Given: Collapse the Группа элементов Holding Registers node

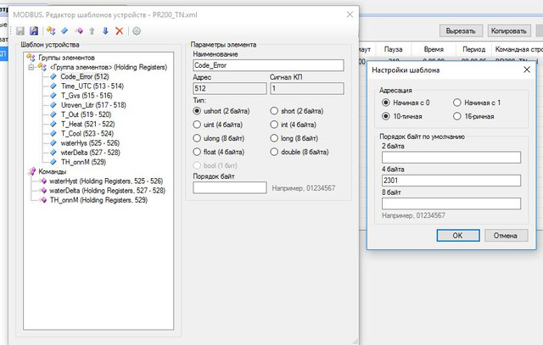Looking at the screenshot, I should 31,67.
